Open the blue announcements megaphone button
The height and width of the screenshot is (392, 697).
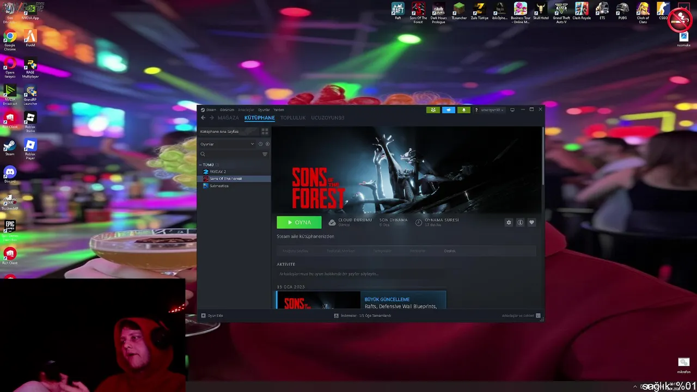pyautogui.click(x=449, y=110)
